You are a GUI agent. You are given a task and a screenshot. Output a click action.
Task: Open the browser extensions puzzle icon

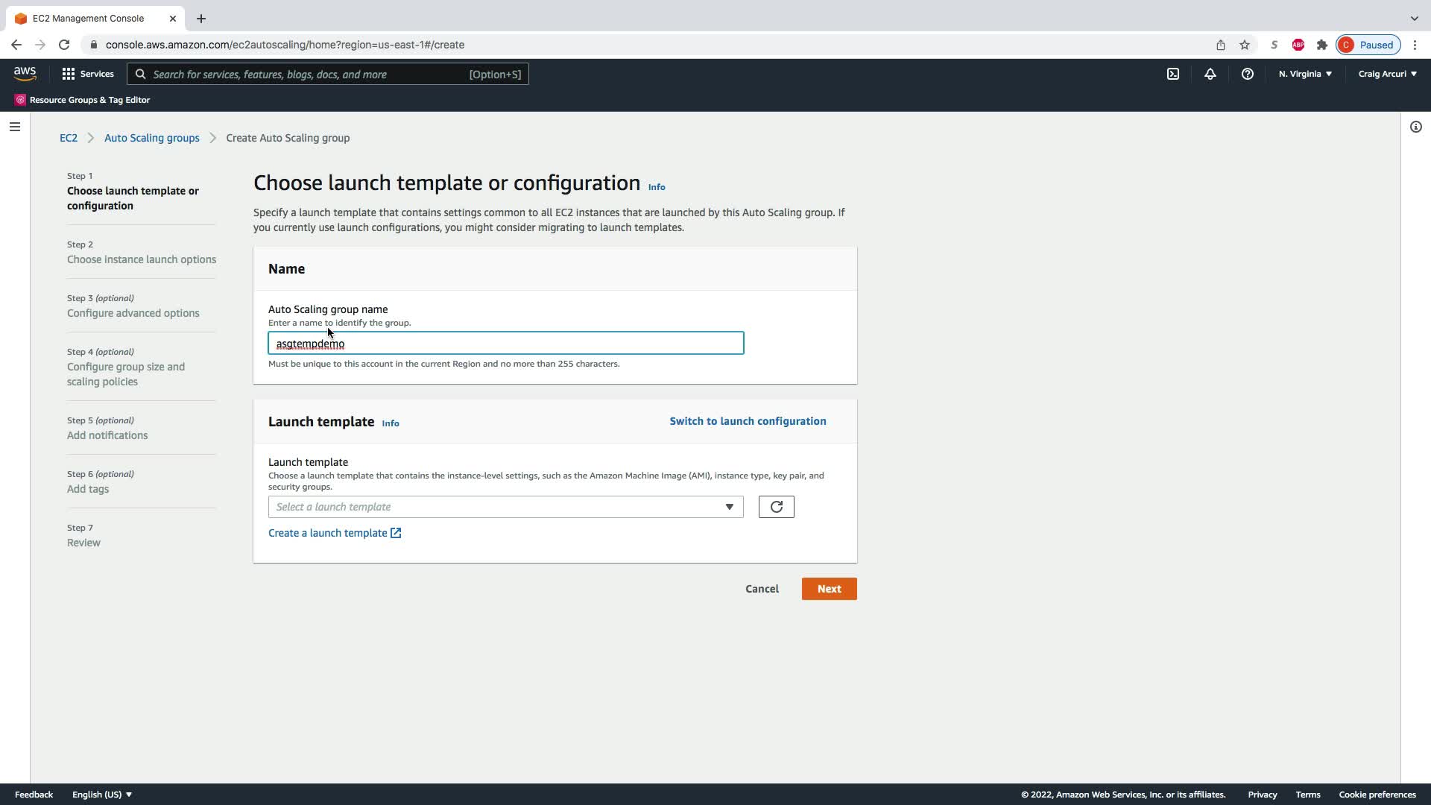1322,45
